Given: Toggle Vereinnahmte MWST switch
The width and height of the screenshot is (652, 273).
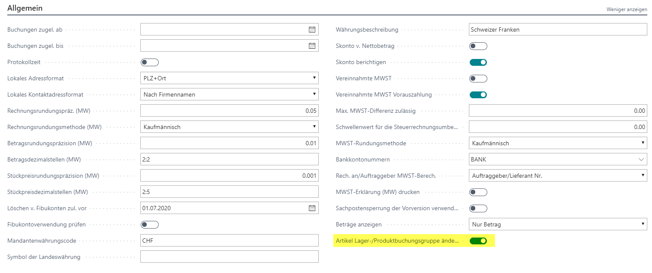Looking at the screenshot, I should (x=478, y=79).
